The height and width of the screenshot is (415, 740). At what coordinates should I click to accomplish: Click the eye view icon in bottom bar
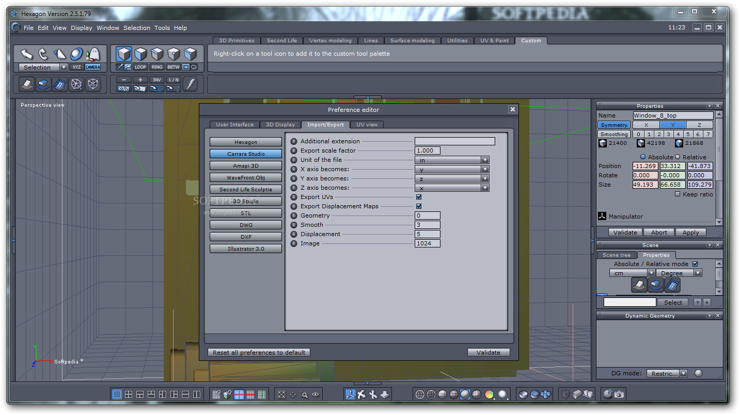316,394
